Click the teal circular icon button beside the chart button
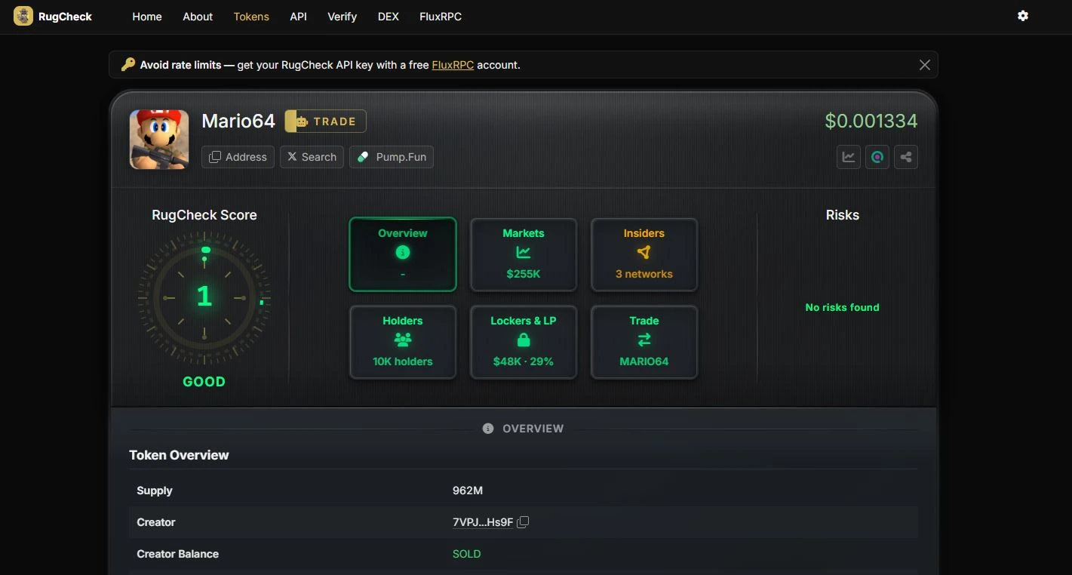 coord(877,157)
